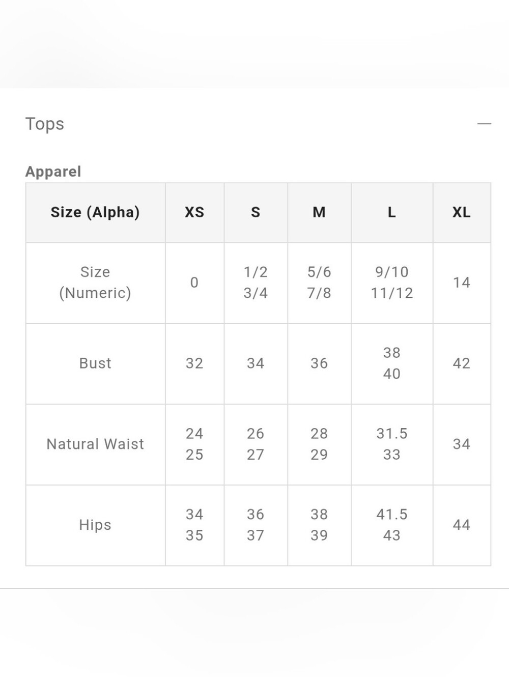Viewport: 509px width, 677px height.
Task: Select the XS column header
Action: [194, 212]
